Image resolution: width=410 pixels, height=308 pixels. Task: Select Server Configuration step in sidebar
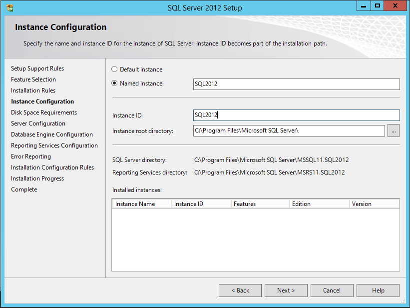(38, 123)
